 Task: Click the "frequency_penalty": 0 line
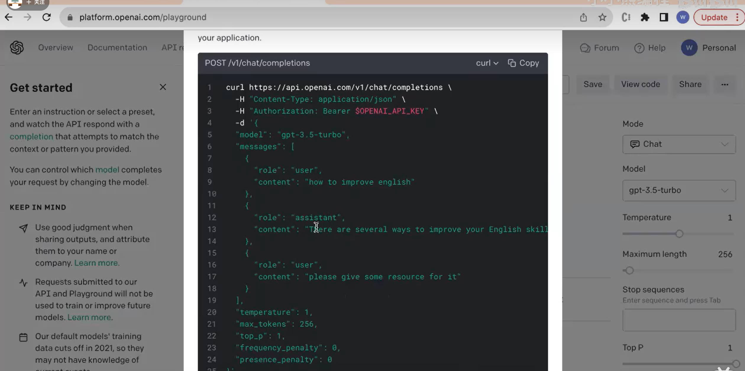click(x=288, y=348)
